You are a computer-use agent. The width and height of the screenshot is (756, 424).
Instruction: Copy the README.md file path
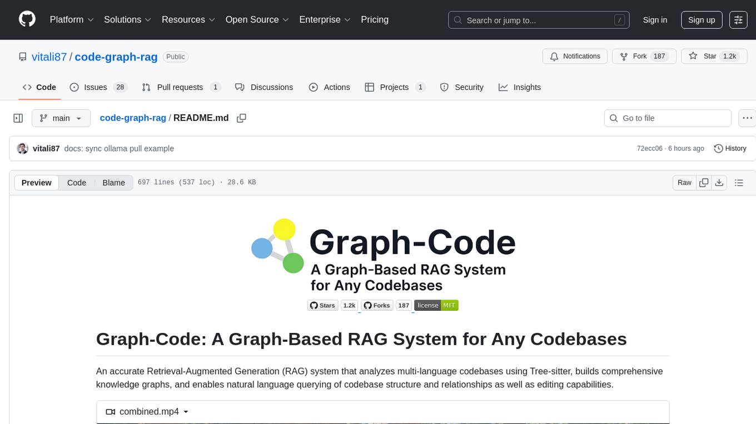pyautogui.click(x=241, y=118)
